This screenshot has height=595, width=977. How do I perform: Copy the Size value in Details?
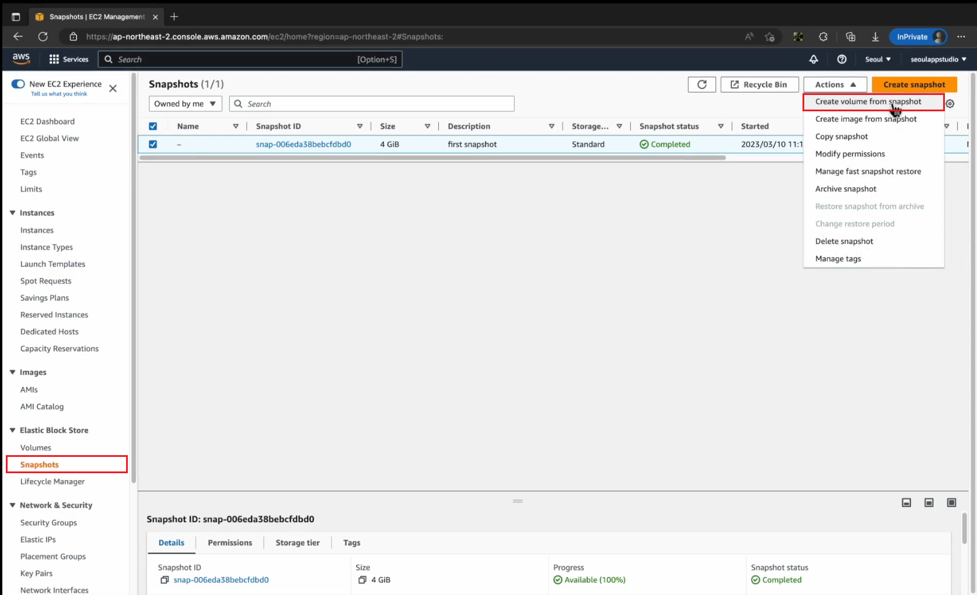pyautogui.click(x=362, y=580)
